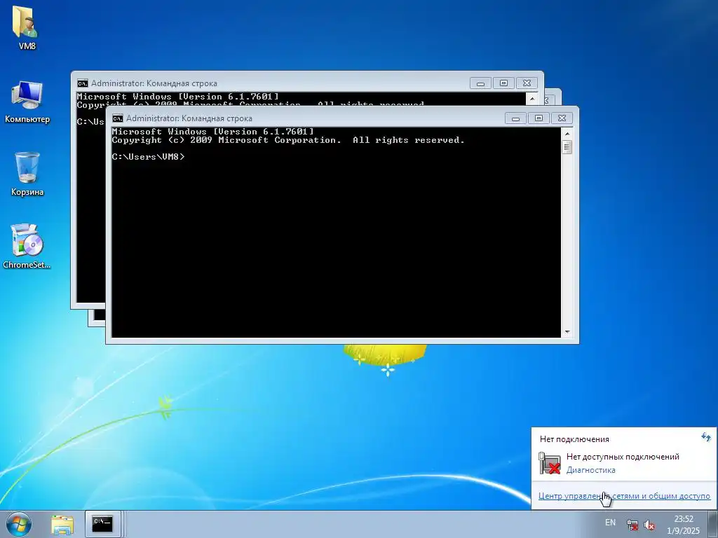Screen dimensions: 718x538
Task: Click the cmd system icon of front window
Action: 118,118
